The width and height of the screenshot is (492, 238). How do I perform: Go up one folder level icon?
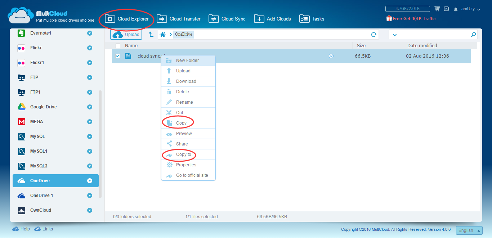(x=151, y=35)
